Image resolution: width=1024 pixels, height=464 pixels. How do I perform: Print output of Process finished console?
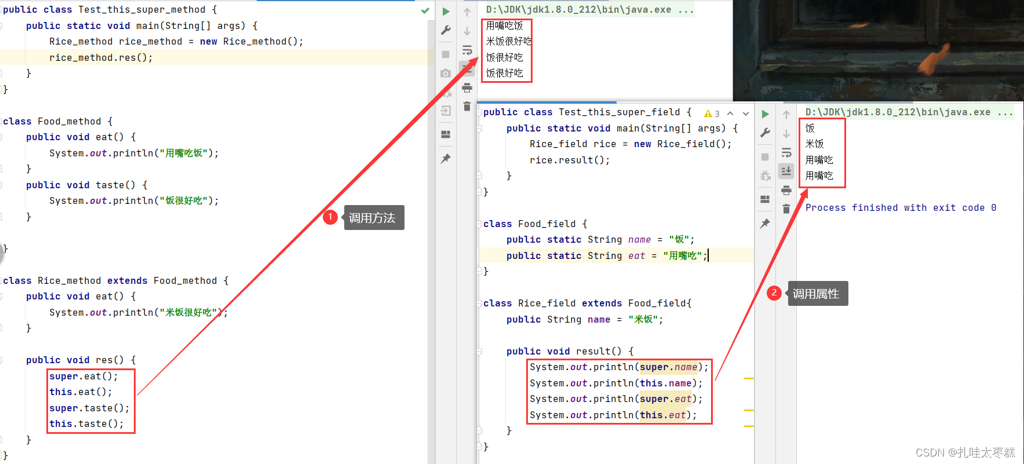coord(786,190)
